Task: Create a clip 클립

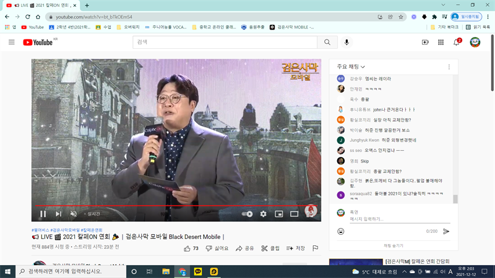Action: point(270,248)
